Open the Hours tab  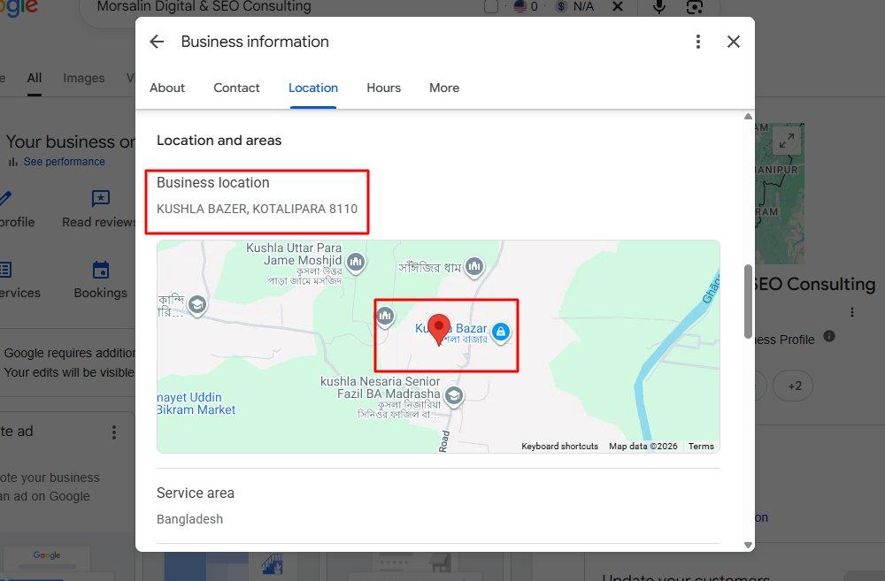coord(384,88)
